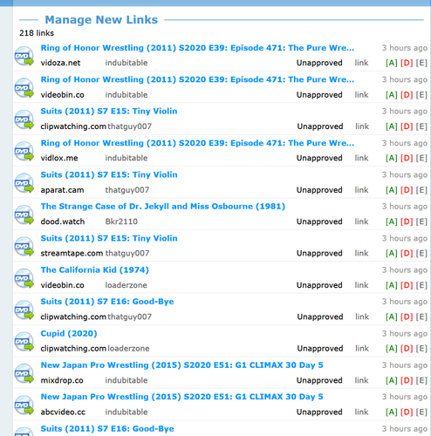Viewport: 431px width, 436px height.
Task: Click the 'streamtape.com' host text
Action: pos(72,254)
